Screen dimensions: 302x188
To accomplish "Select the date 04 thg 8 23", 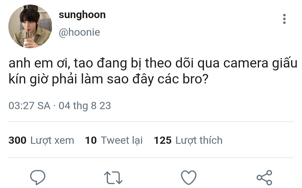I will 85,106.
